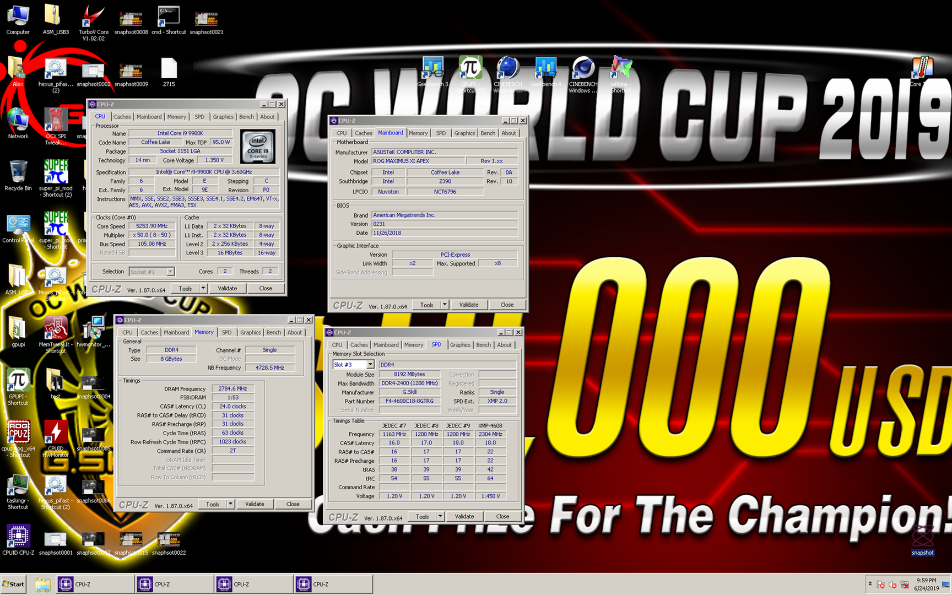Select Part Number F4-4600C18-8GTRG field

pos(409,401)
